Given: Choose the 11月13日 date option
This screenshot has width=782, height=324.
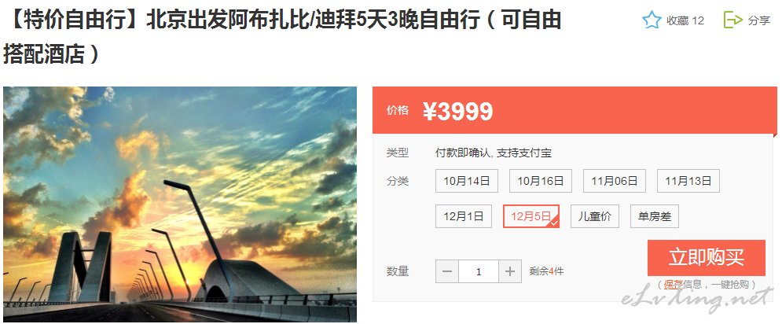Looking at the screenshot, I should [688, 181].
